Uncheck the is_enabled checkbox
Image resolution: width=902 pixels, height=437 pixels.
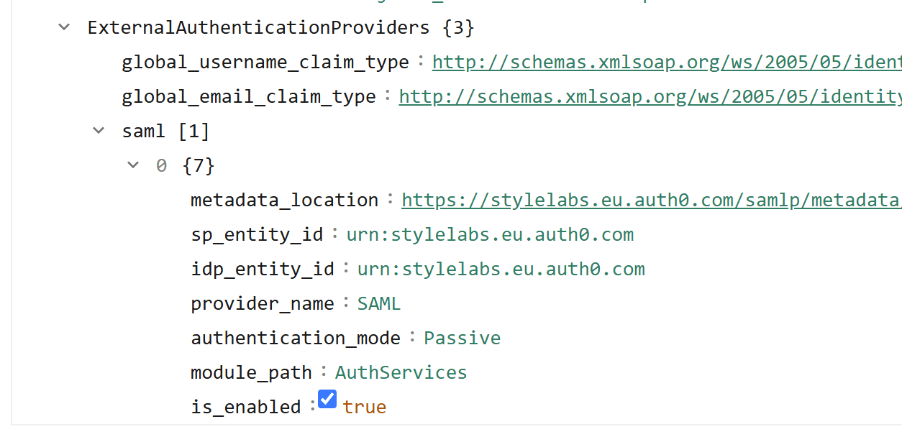[327, 399]
